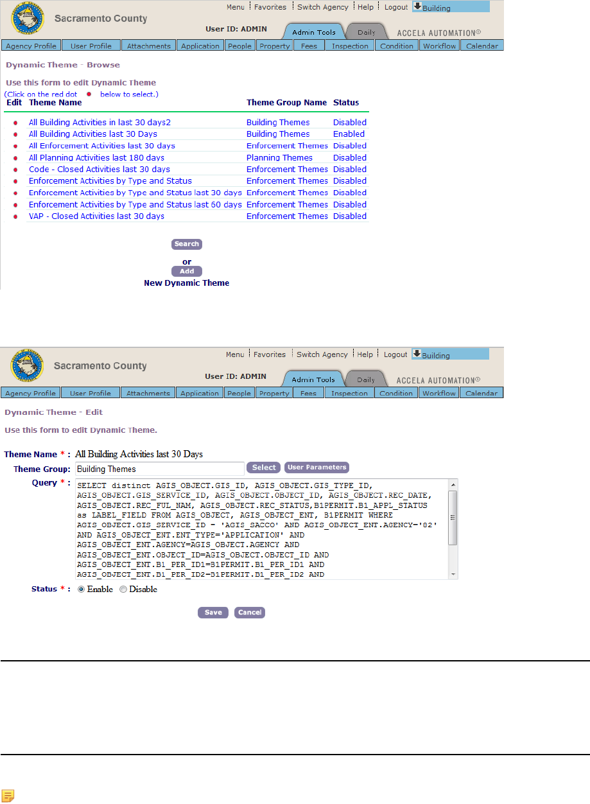The height and width of the screenshot is (804, 590).
Task: Open Favorites in Edit screen header
Action: [x=270, y=354]
